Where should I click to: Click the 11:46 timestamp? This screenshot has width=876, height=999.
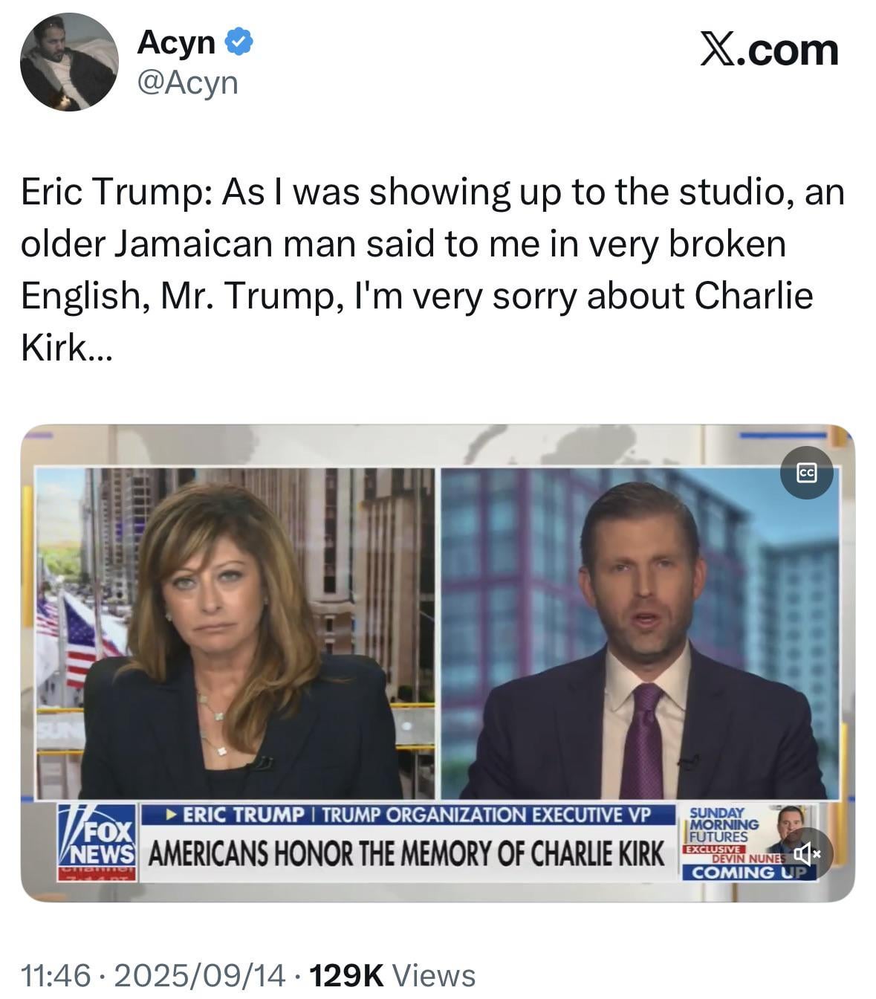(56, 975)
